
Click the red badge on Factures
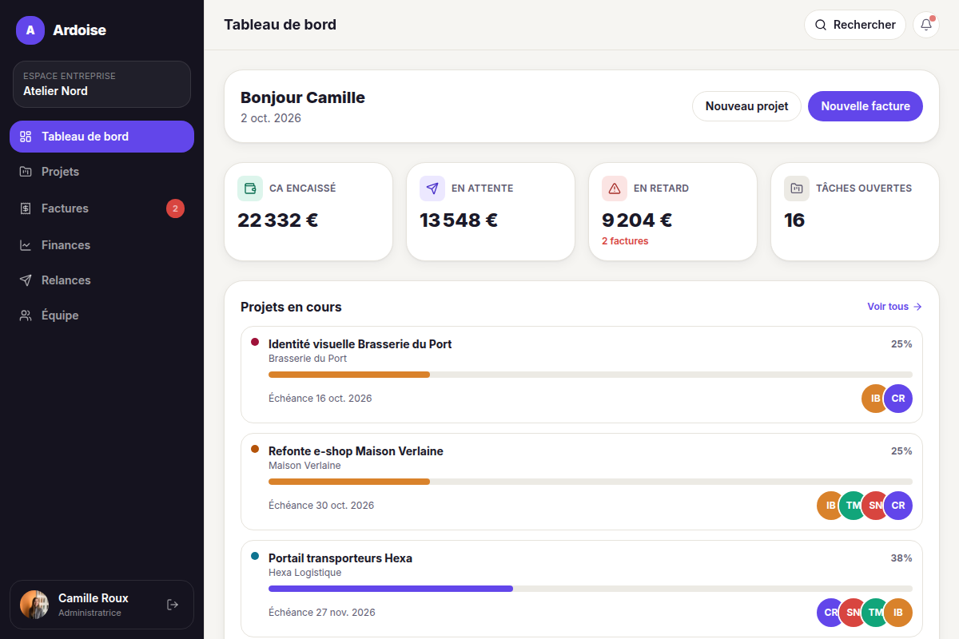175,208
